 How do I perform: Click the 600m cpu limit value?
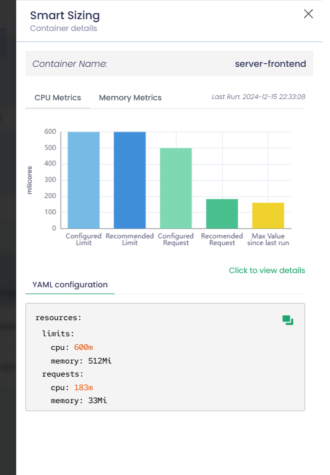tap(83, 347)
